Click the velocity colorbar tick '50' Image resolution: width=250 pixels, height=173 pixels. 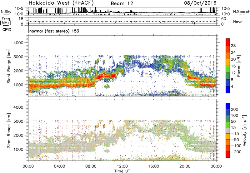pyautogui.click(x=233, y=121)
